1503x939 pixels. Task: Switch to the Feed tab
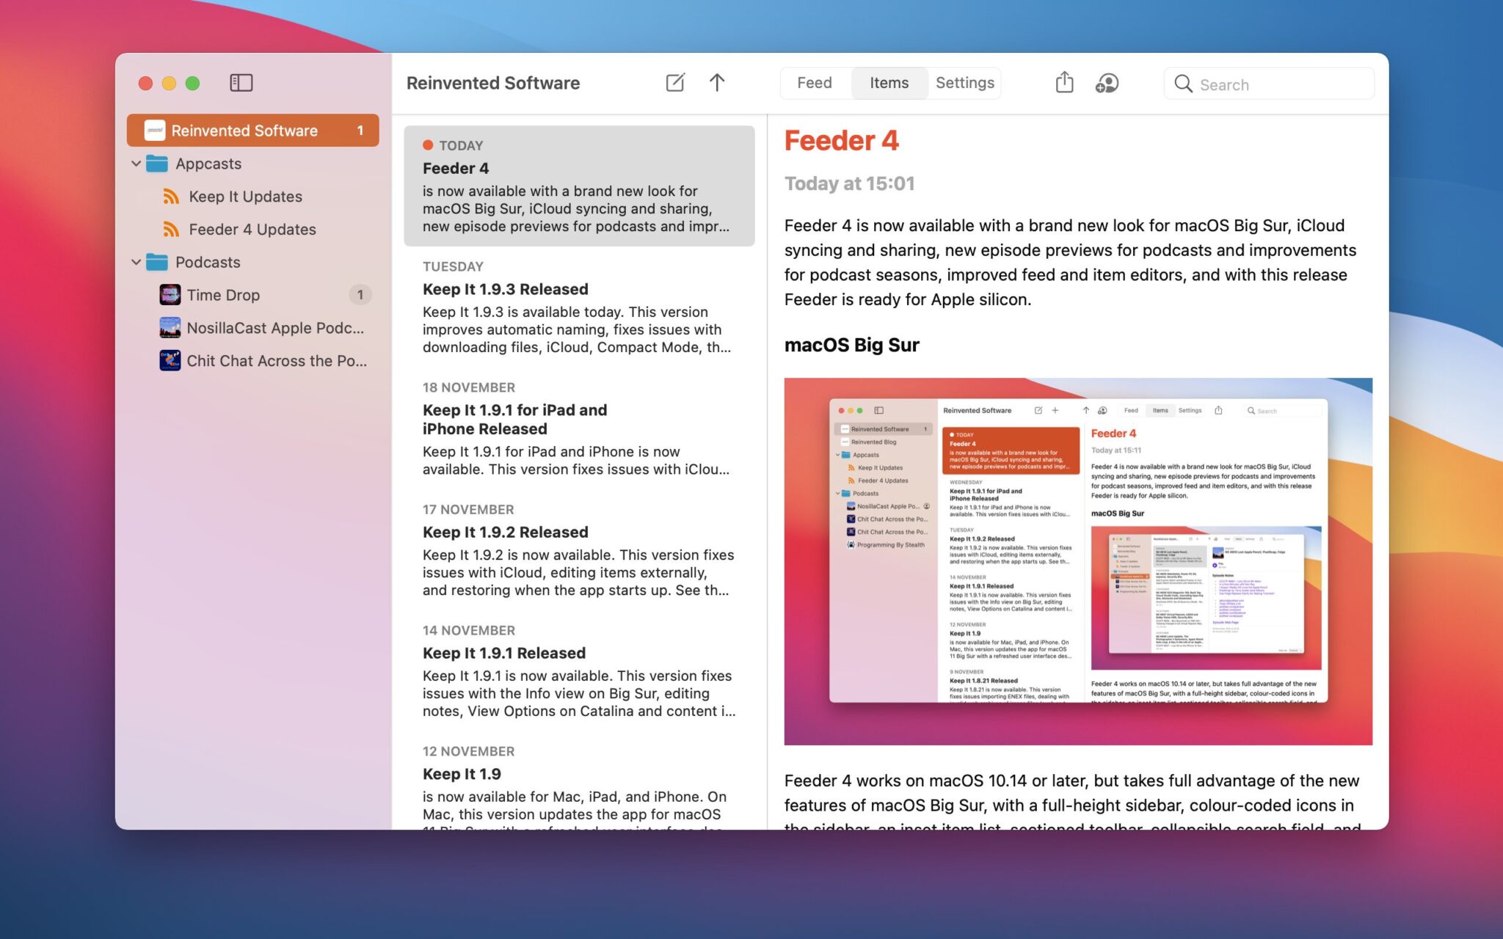pos(814,83)
